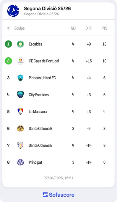Click the La Massana crest
The height and width of the screenshot is (202, 117).
point(20,112)
